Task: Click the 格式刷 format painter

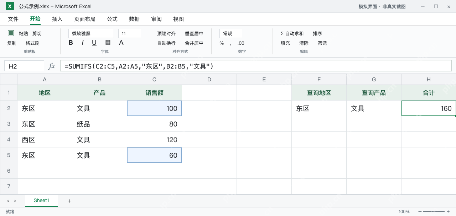Action: 32,43
